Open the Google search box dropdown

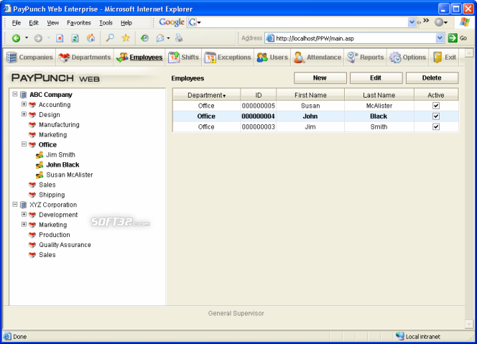[412, 22]
